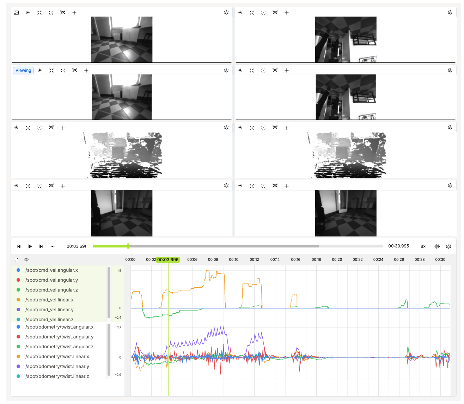Viewport: 464px width, 404px height.
Task: Click the Viewing badge in second left panel
Action: (x=23, y=71)
